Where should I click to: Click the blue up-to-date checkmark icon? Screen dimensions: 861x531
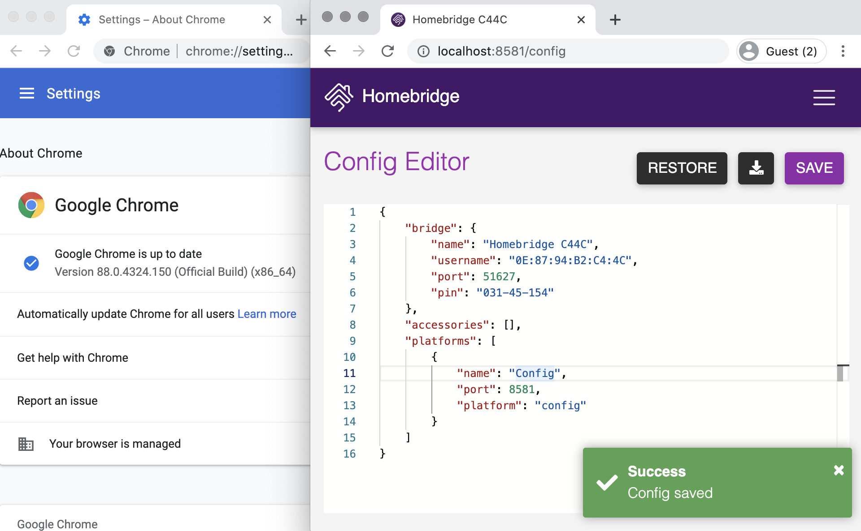[x=31, y=263]
